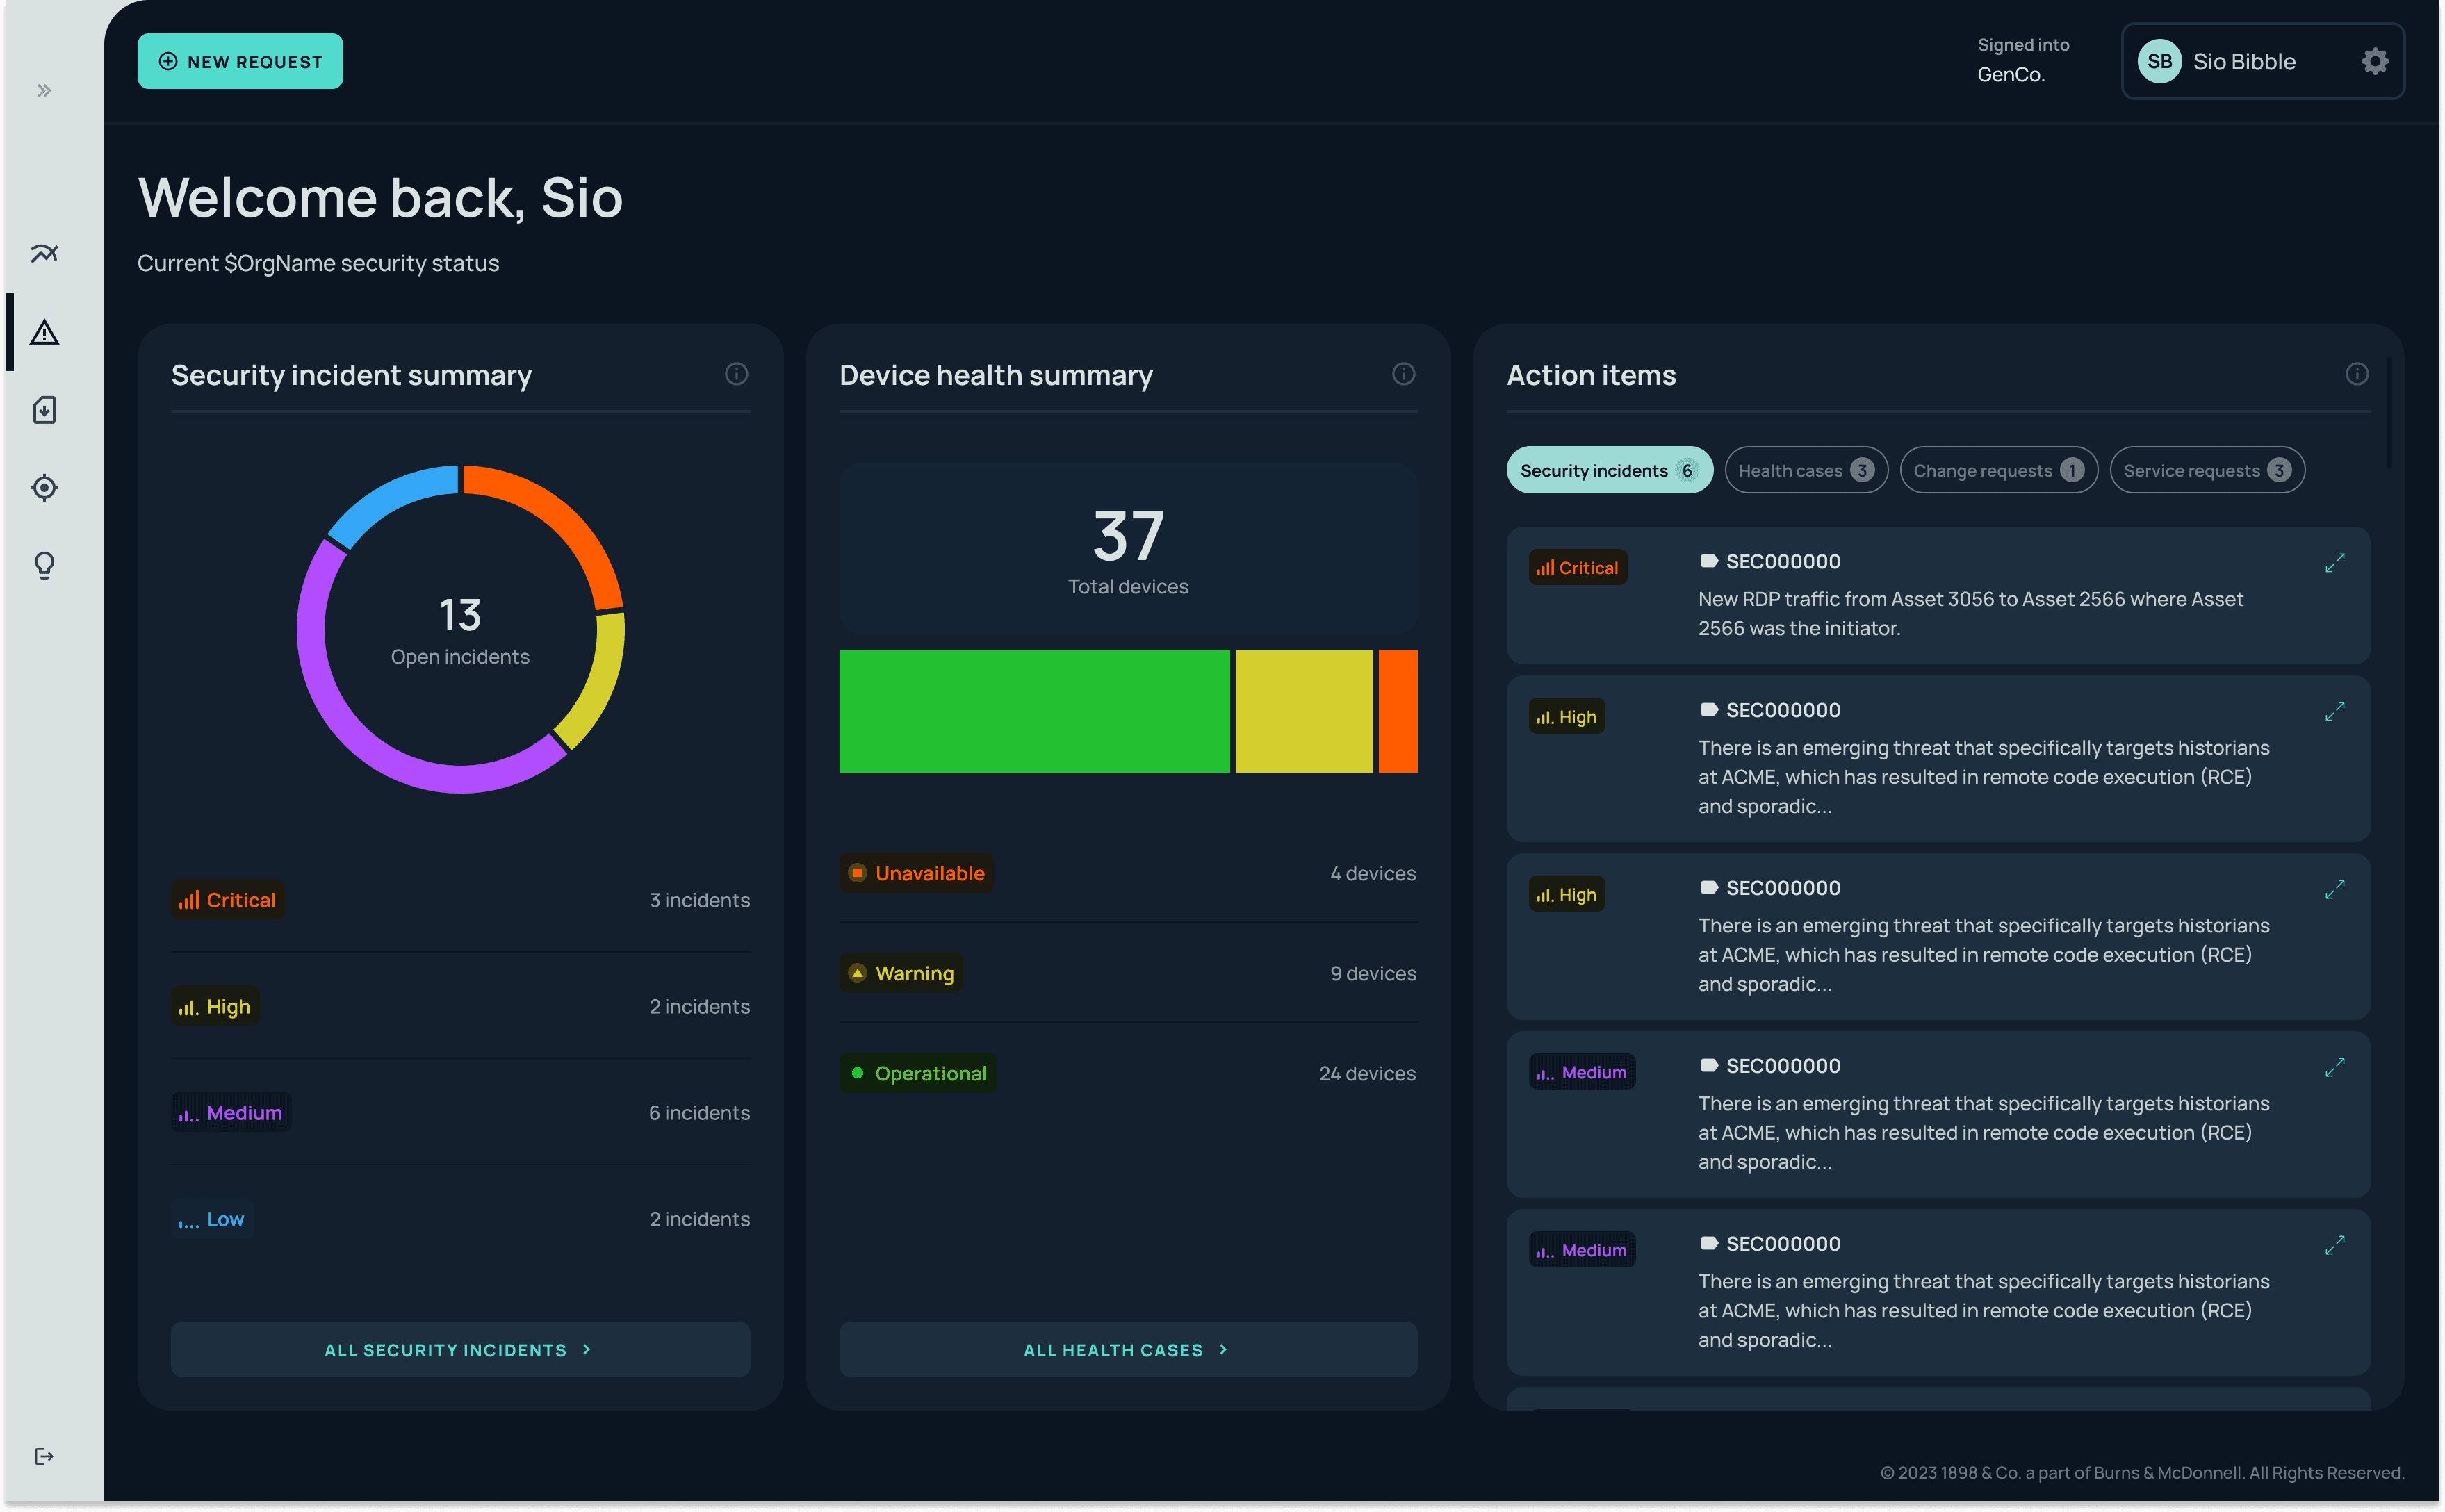
Task: Expand the first High SEC000000 item
Action: tap(2334, 712)
